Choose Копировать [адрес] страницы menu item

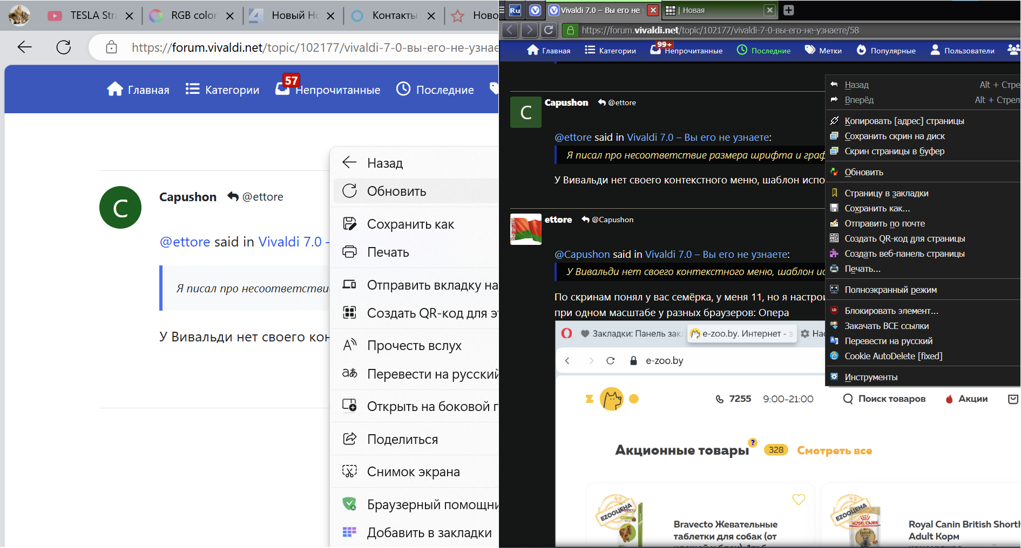pos(923,121)
